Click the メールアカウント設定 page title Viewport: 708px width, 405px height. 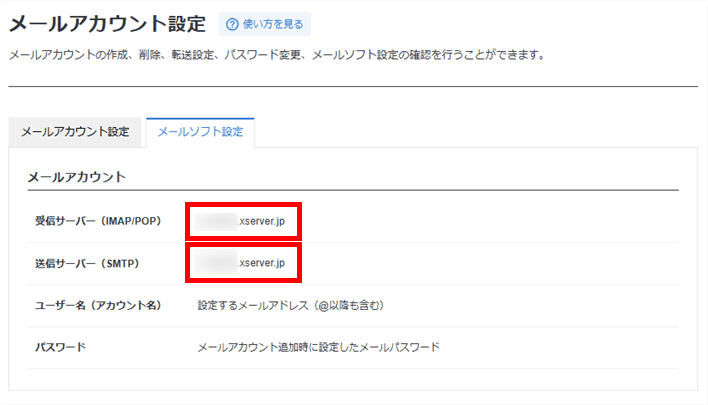pos(108,24)
